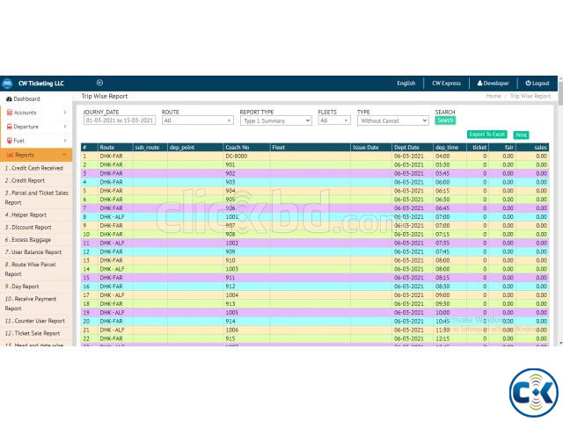Click the Developer user icon
Screen dimensions: 563x422
pyautogui.click(x=479, y=83)
